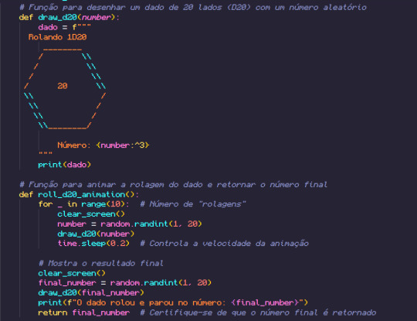Click the print statement 'O dado rolou e parou'
Viewport: 417px width, 321px height.
[x=173, y=302]
